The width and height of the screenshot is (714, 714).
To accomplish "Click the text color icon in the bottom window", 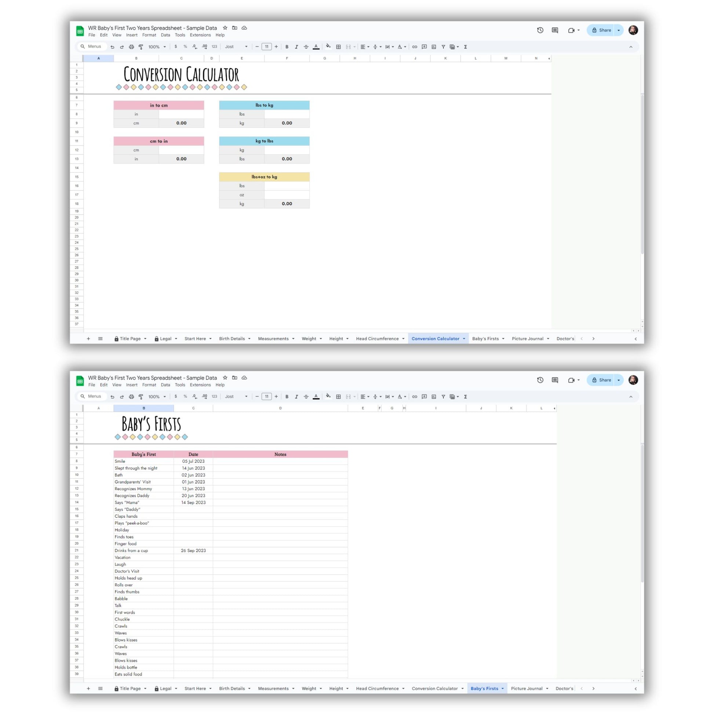I will coord(316,397).
